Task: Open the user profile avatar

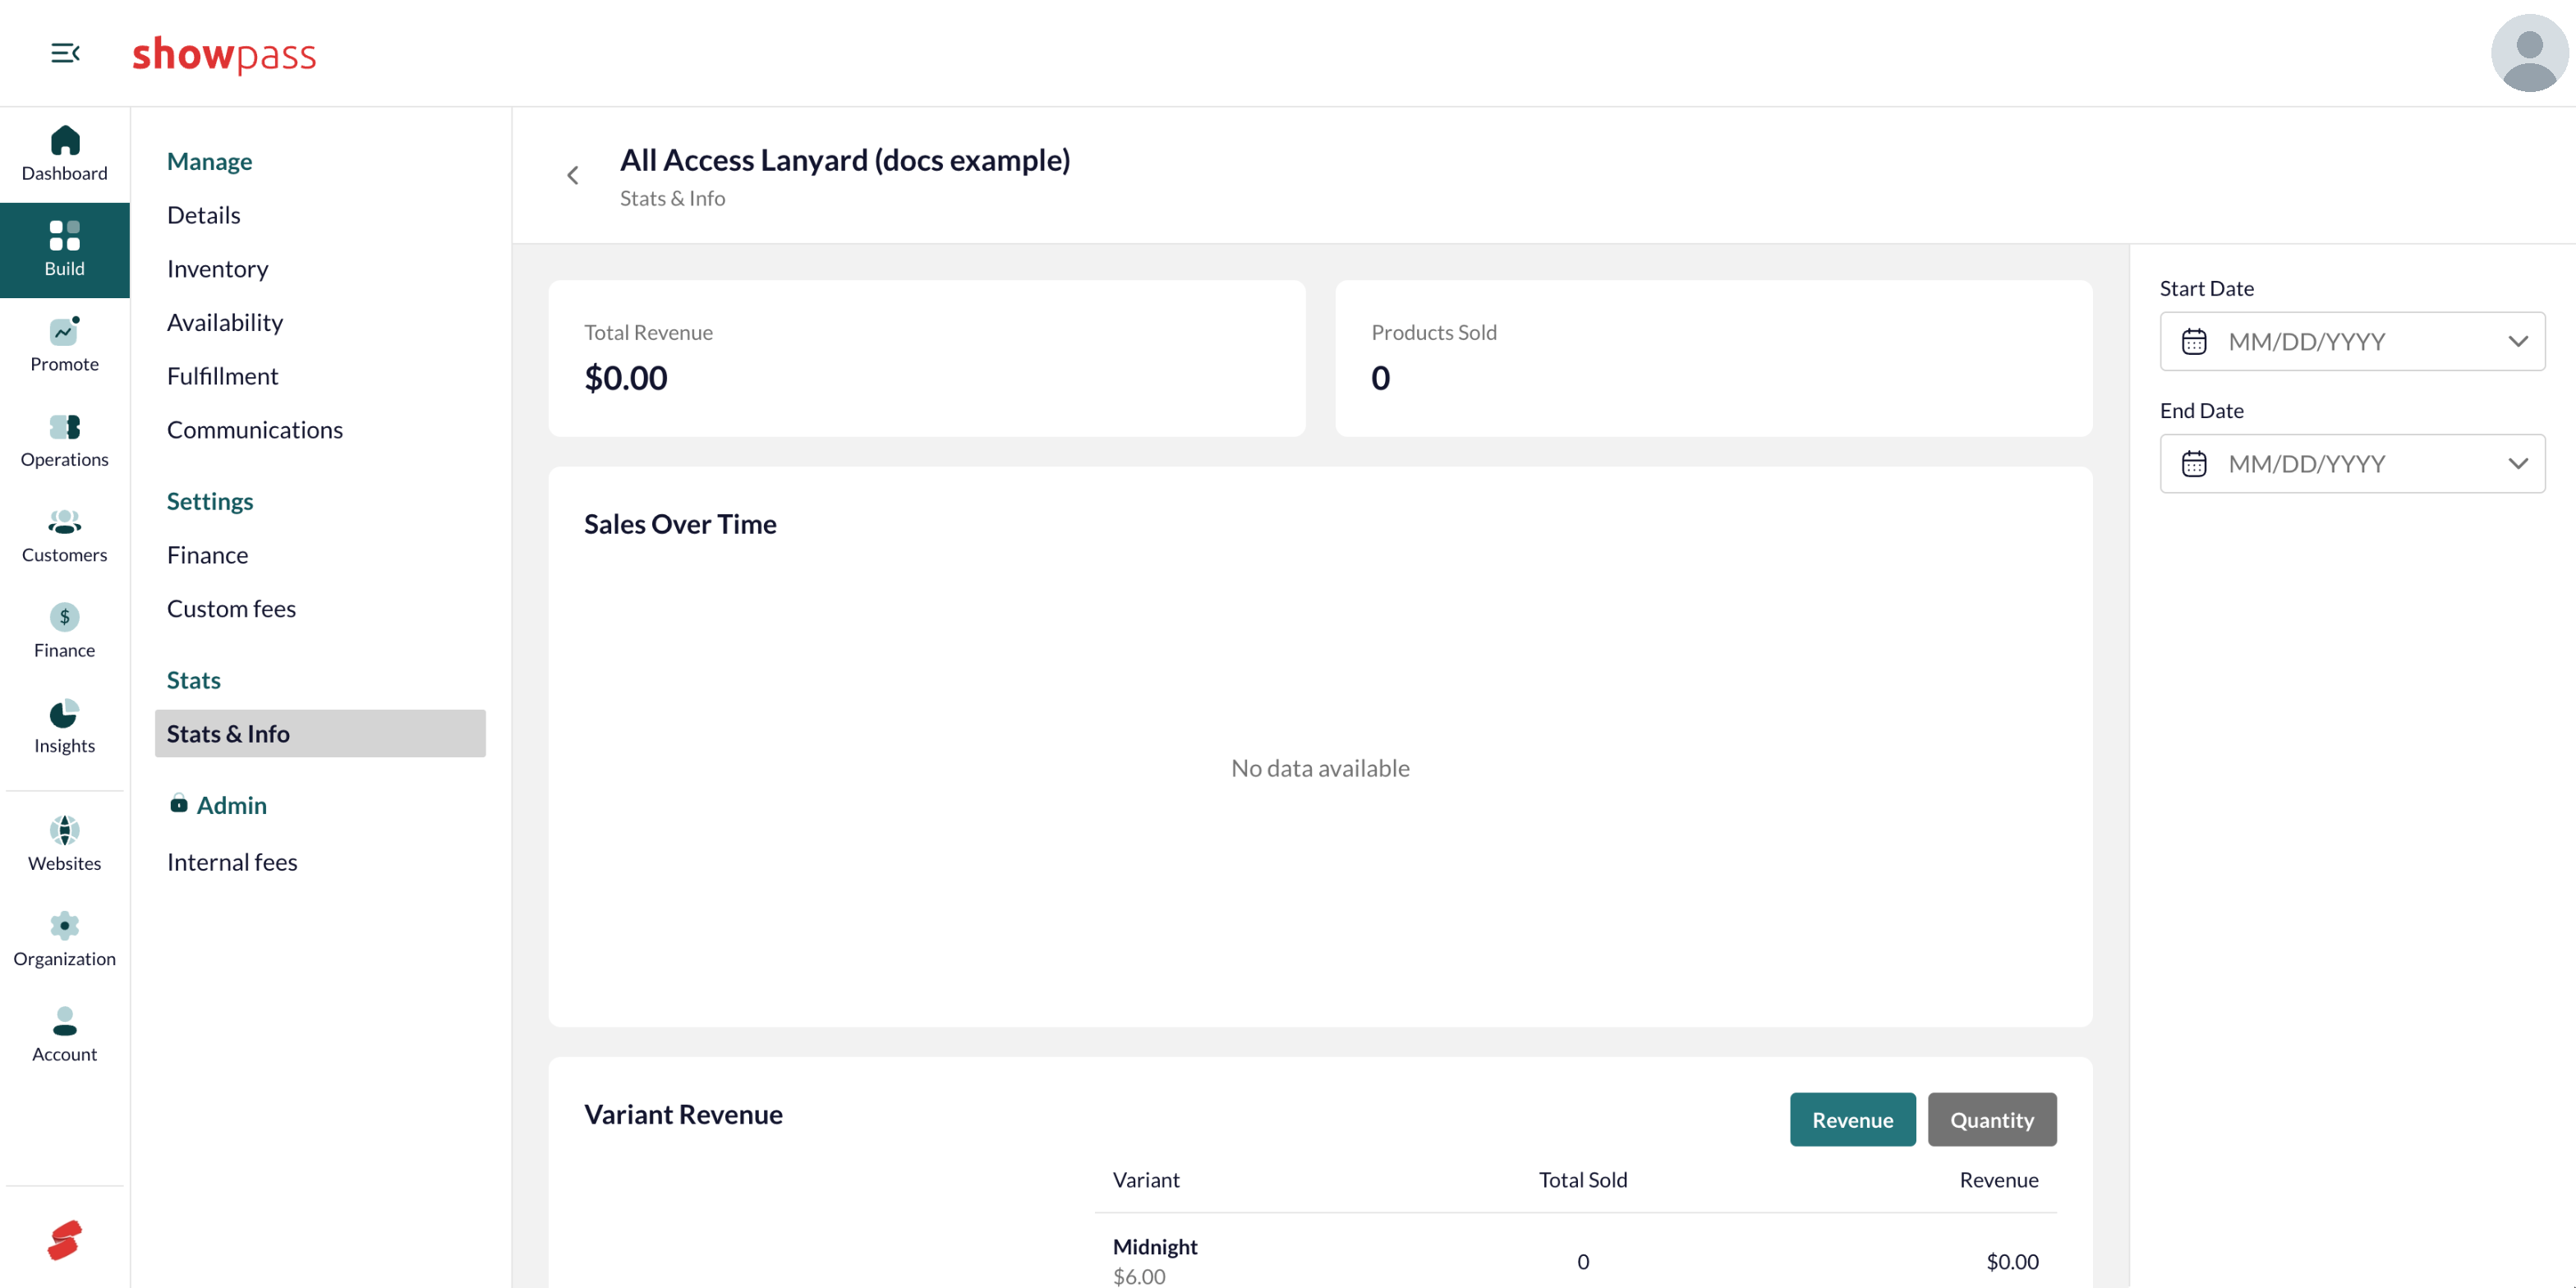Action: coord(2529,53)
